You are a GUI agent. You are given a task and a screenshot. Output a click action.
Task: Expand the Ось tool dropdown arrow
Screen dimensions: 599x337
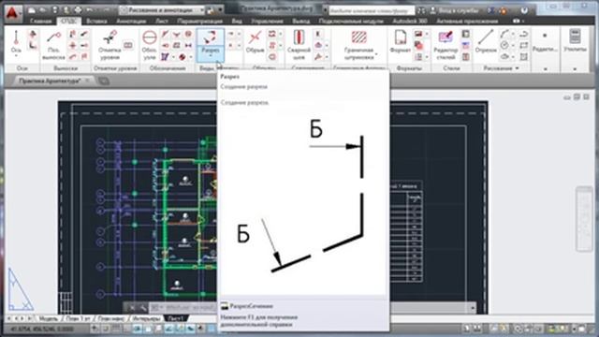16,56
